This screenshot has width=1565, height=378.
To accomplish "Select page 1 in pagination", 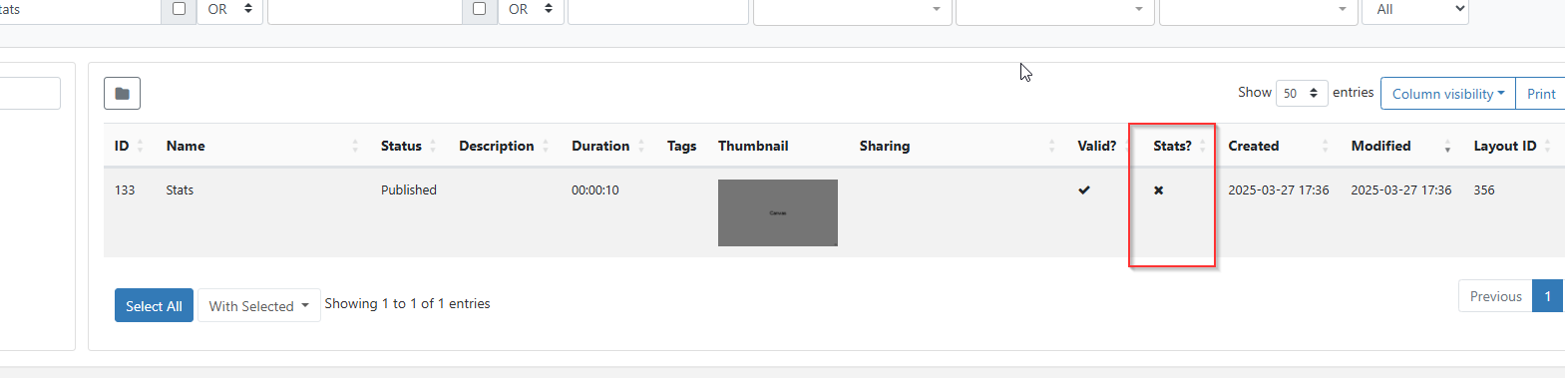I will (1547, 296).
